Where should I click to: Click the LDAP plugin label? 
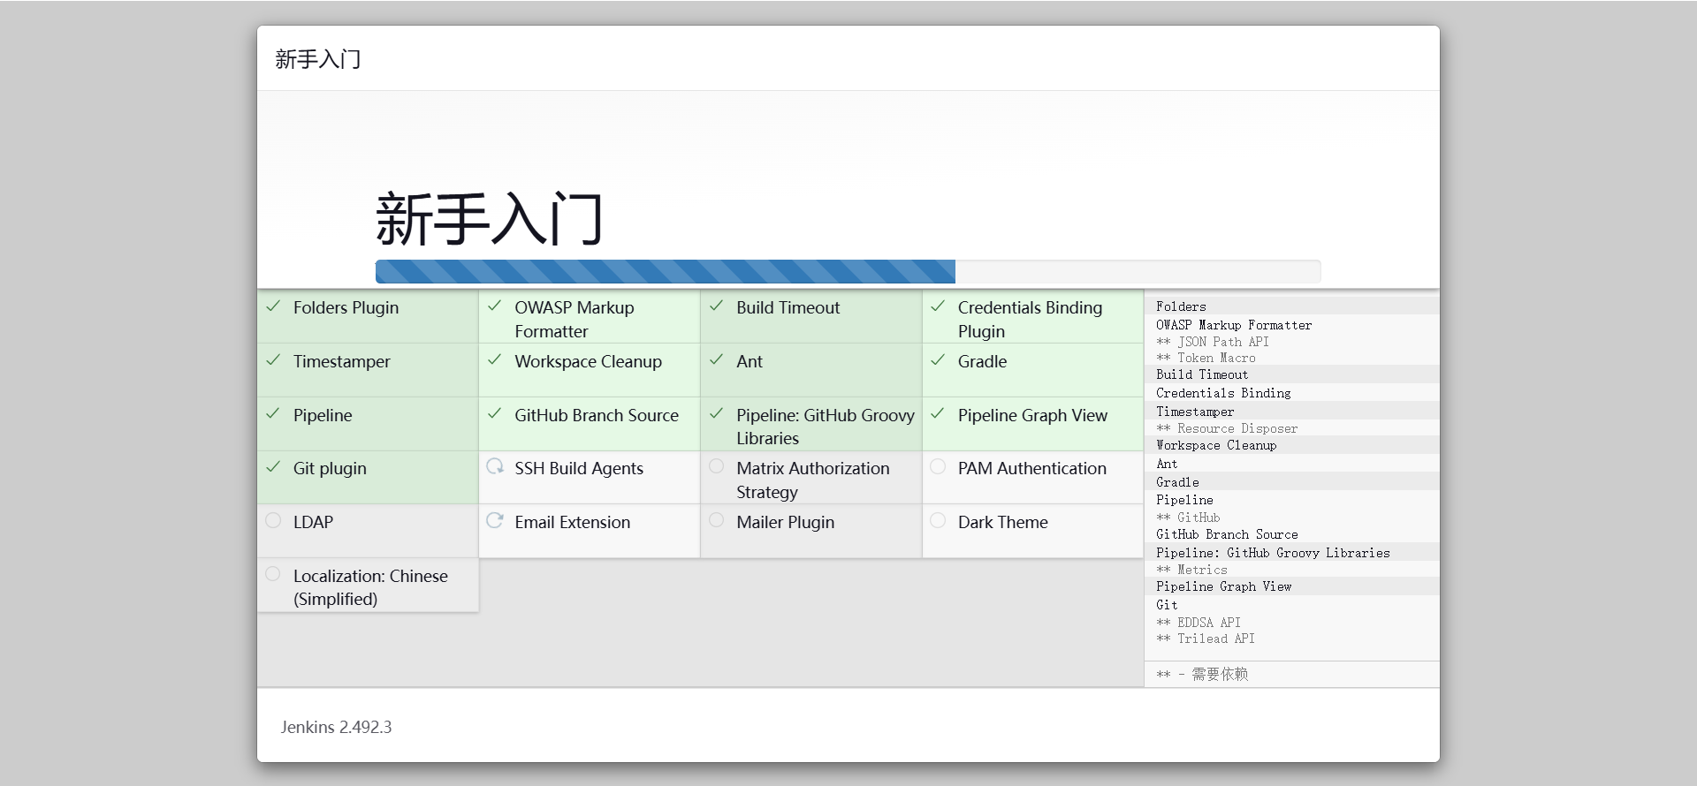313,522
